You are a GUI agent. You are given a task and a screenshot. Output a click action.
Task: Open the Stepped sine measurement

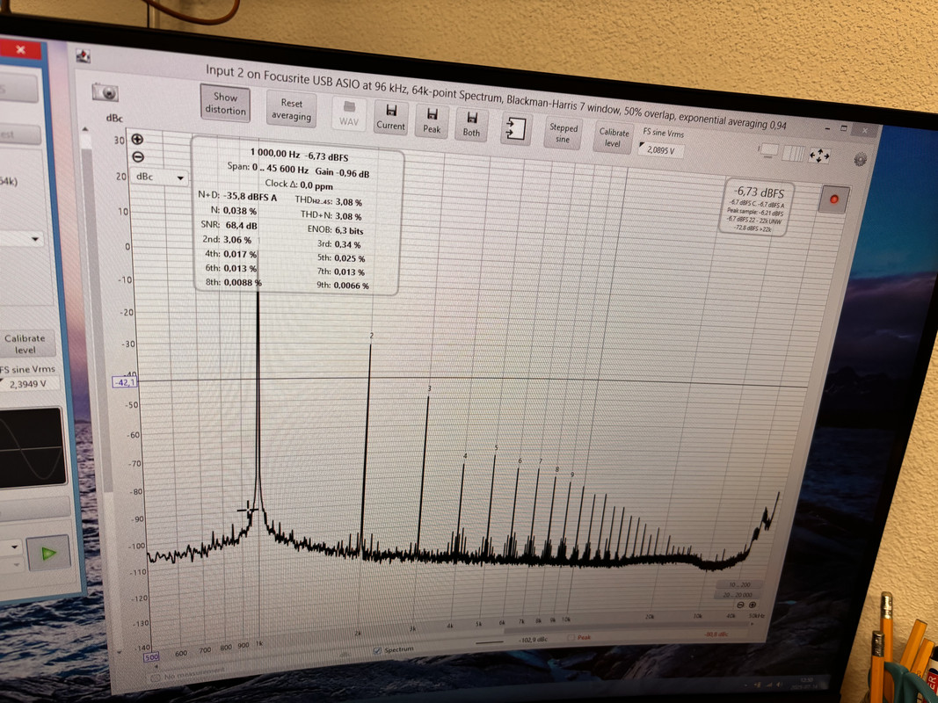(x=563, y=134)
